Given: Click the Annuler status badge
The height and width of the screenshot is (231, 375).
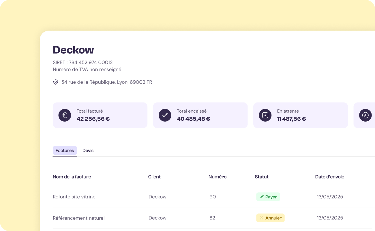Looking at the screenshot, I should (270, 218).
